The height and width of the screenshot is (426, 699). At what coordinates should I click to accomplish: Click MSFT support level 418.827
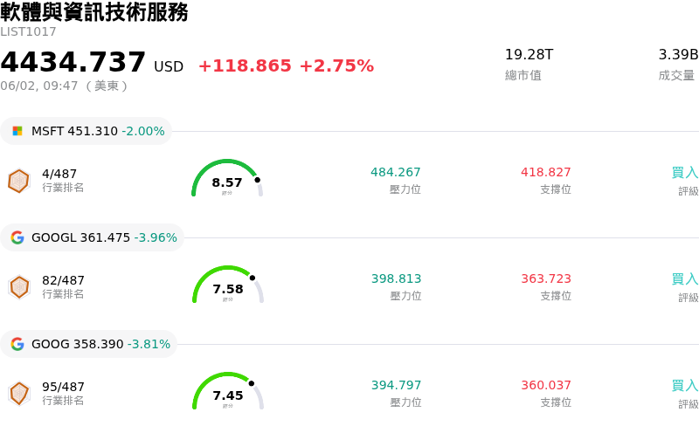pos(545,172)
